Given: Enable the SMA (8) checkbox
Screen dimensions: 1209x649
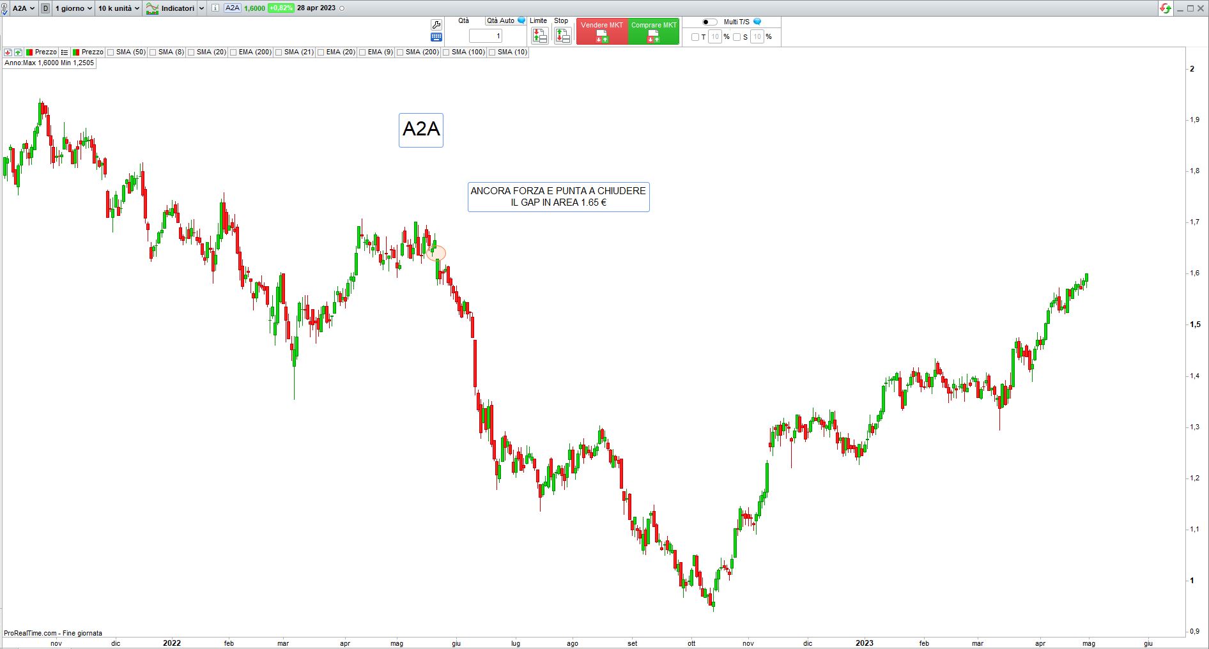Looking at the screenshot, I should 153,52.
